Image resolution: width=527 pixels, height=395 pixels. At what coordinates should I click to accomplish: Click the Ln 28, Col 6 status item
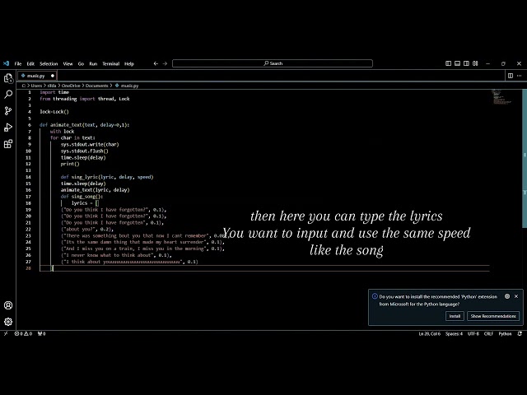tap(430, 333)
